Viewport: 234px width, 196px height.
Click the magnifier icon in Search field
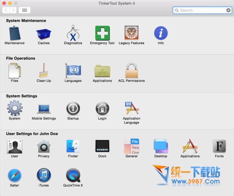[x=177, y=10]
